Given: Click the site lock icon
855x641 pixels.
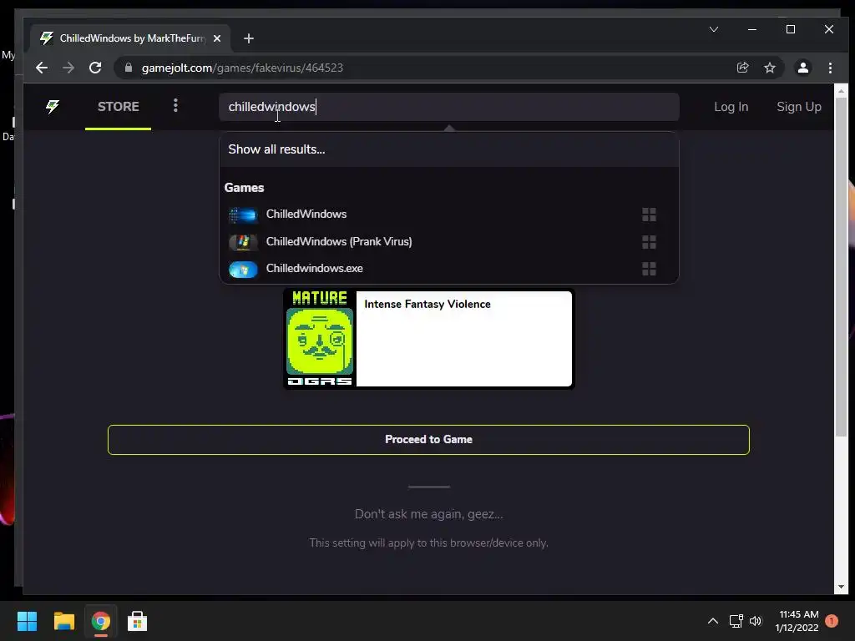Looking at the screenshot, I should [x=129, y=68].
